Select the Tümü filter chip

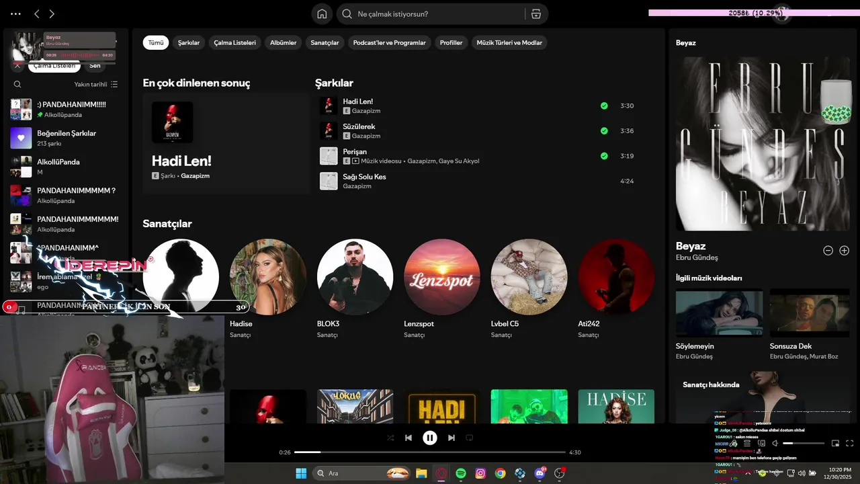click(156, 42)
